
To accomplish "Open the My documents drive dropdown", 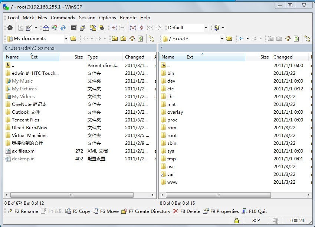I will 66,39.
